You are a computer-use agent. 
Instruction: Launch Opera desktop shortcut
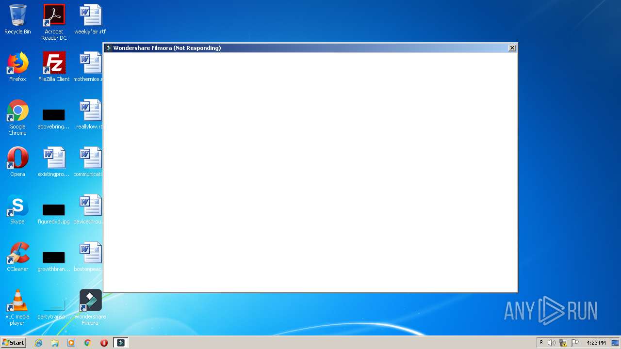17,162
